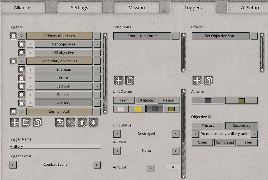Click the import trigger icon
Screen dimensions: 268x180
tap(60, 123)
